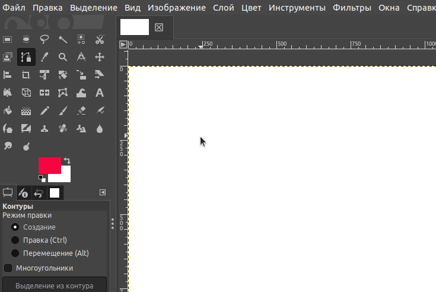Switch to the Undo History tab
The width and height of the screenshot is (436, 292).
[x=39, y=193]
